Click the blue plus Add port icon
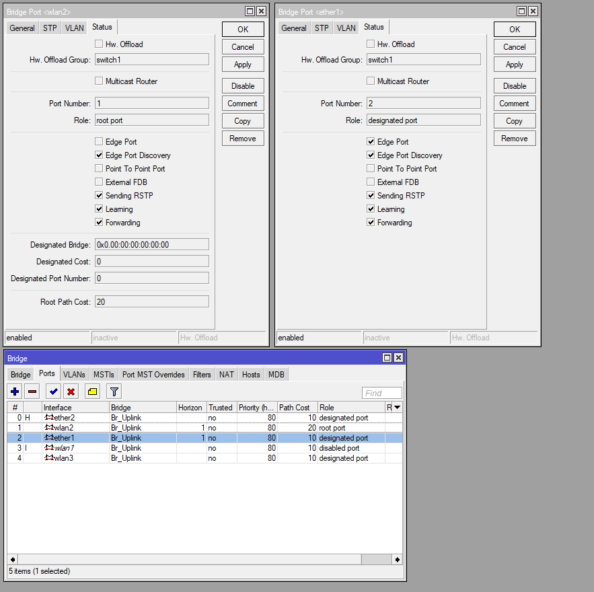This screenshot has height=592, width=594. pyautogui.click(x=15, y=392)
